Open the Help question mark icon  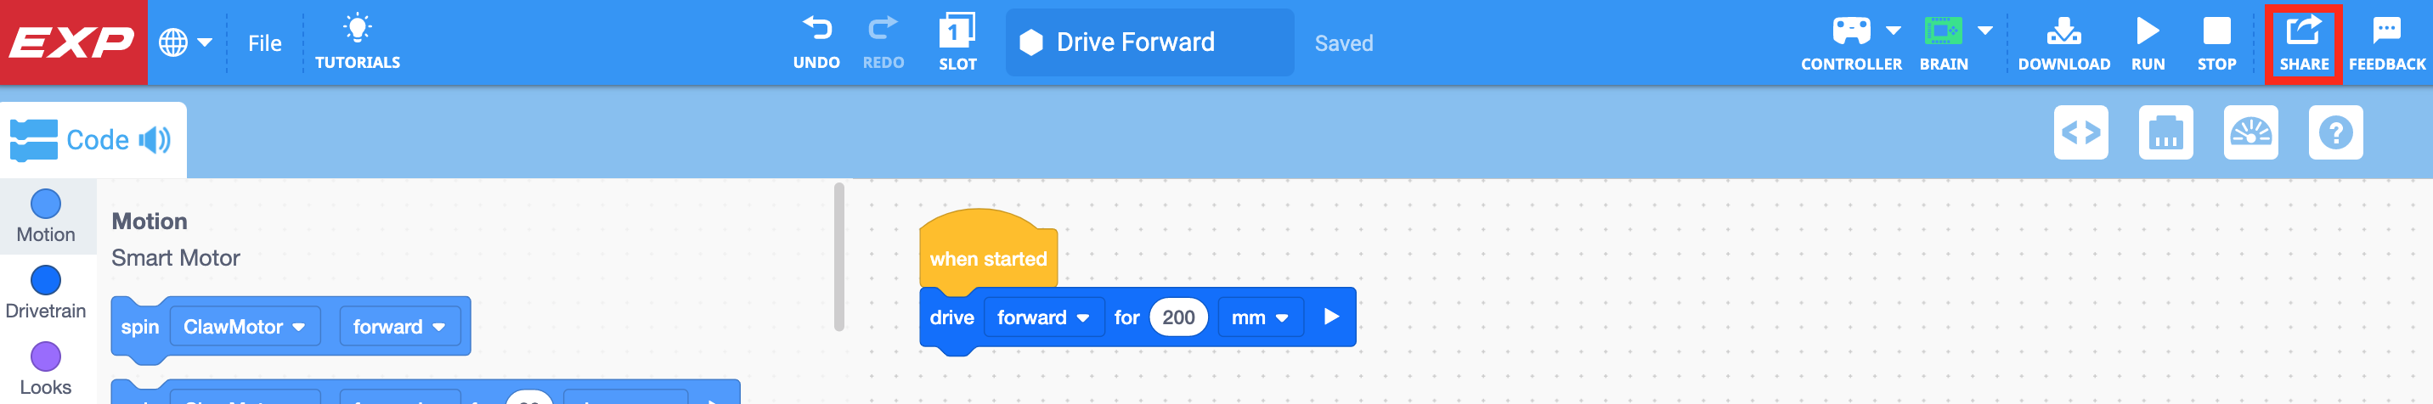point(2334,133)
